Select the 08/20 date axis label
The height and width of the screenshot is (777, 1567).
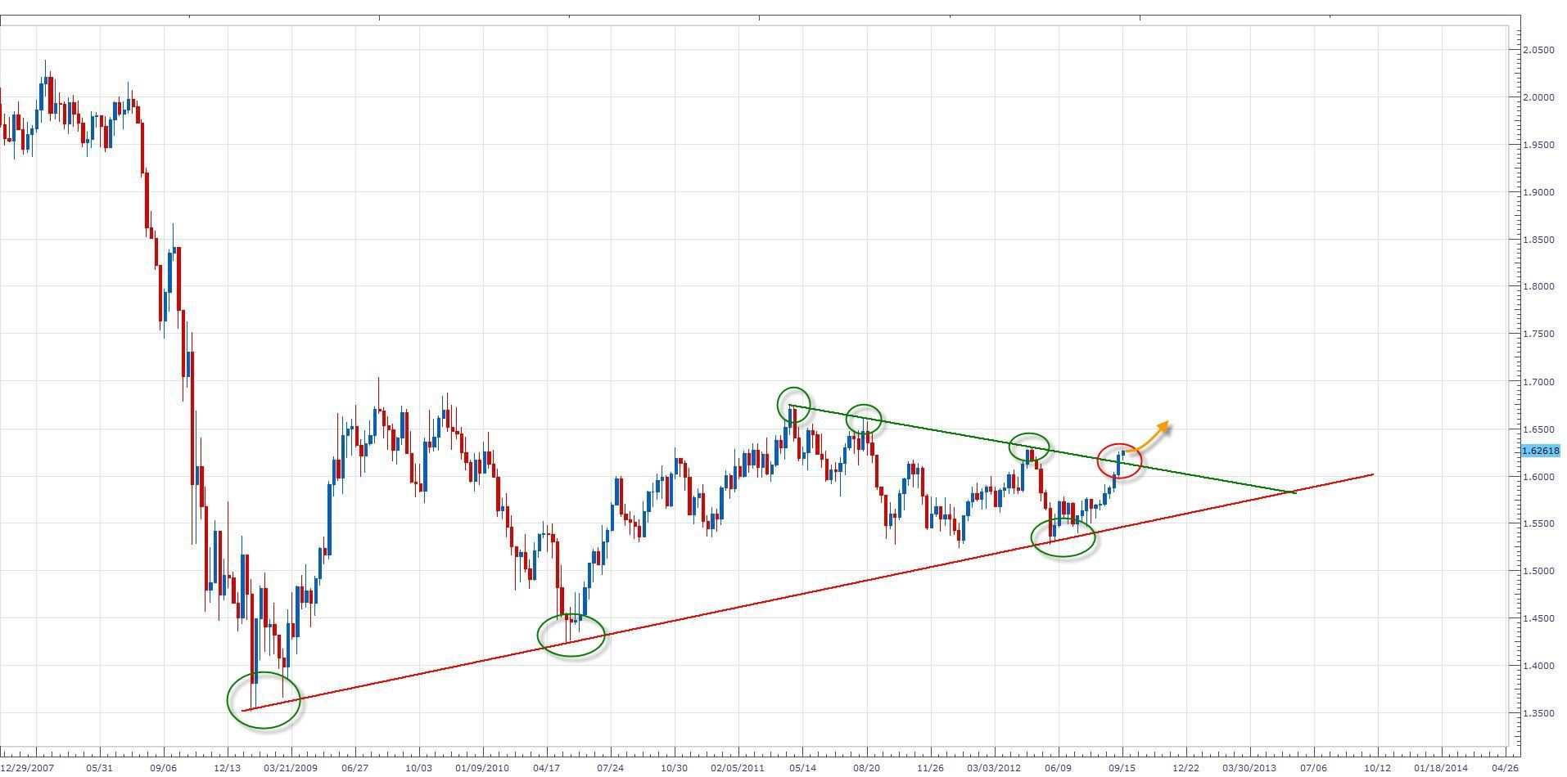coord(867,768)
